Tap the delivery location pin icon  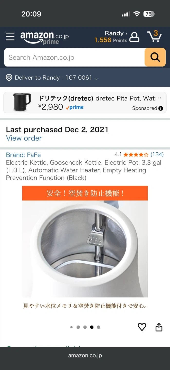point(9,78)
